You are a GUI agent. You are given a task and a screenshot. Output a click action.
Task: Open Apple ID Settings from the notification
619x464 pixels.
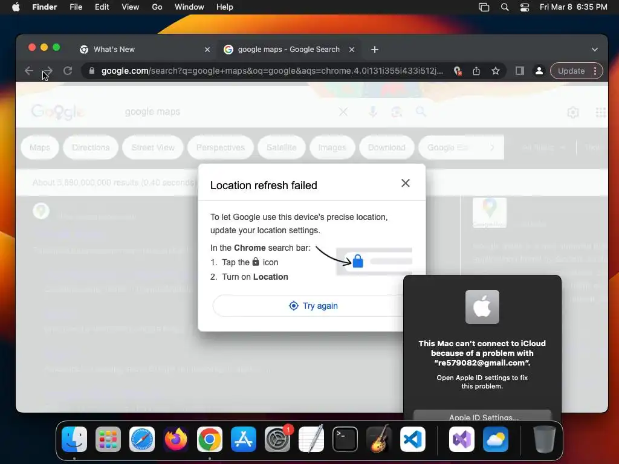tap(482, 416)
